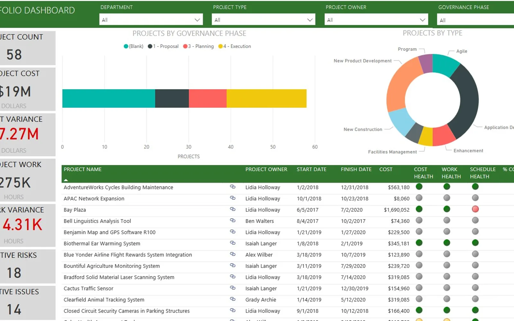The width and height of the screenshot is (514, 321).
Task: Click the Grady Archie owner cell
Action: click(261, 300)
